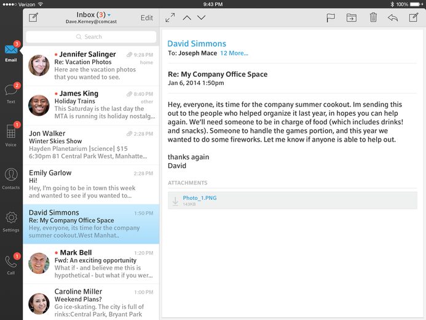Click unread dot beside Jennifer Salinger
426x320 pixels.
[56, 54]
